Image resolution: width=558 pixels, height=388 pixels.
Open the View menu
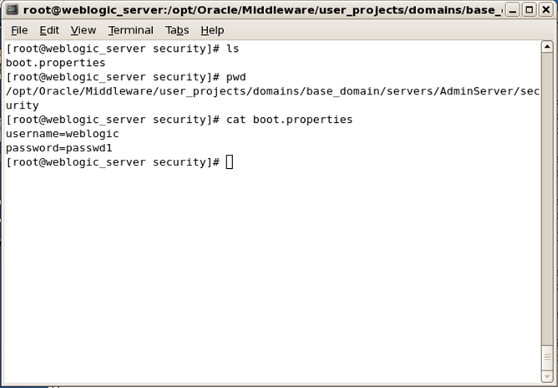tap(84, 30)
